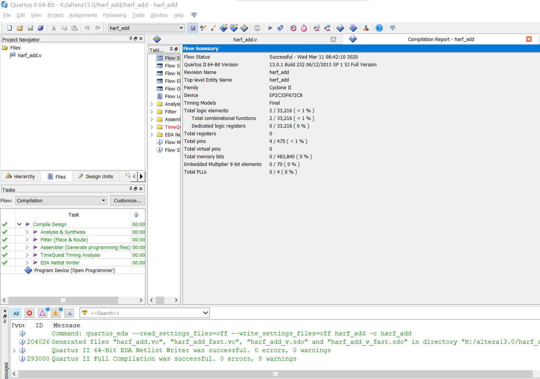Click the Customize... button in Tasks
Viewport: 540px width, 379px height.
127,200
